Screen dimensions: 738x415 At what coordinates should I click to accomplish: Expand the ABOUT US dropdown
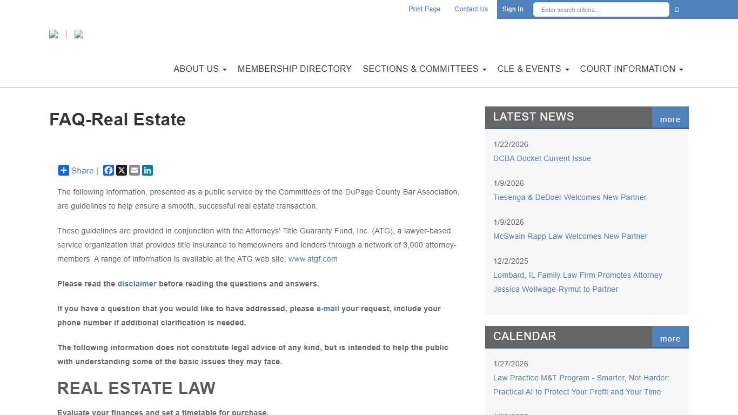[200, 69]
